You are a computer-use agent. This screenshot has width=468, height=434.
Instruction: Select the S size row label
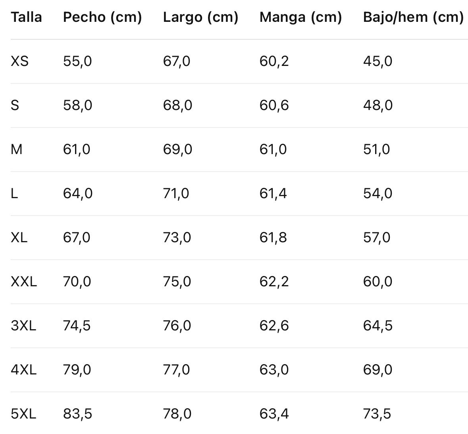[15, 105]
